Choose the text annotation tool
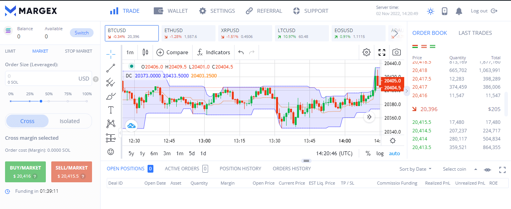The height and width of the screenshot is (209, 511). click(111, 110)
